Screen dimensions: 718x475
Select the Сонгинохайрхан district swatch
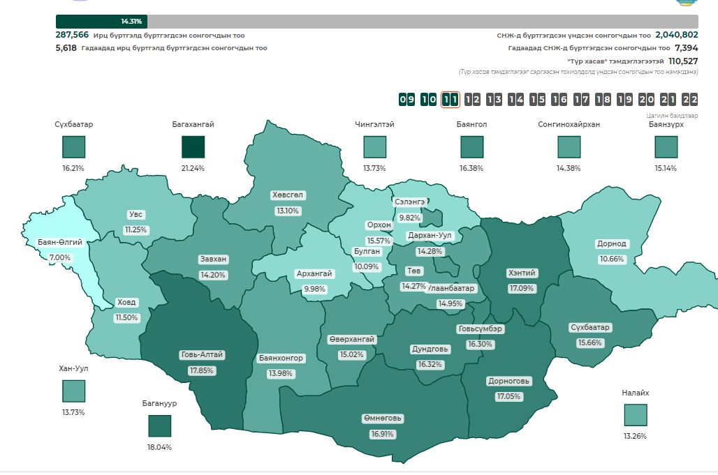tap(569, 147)
